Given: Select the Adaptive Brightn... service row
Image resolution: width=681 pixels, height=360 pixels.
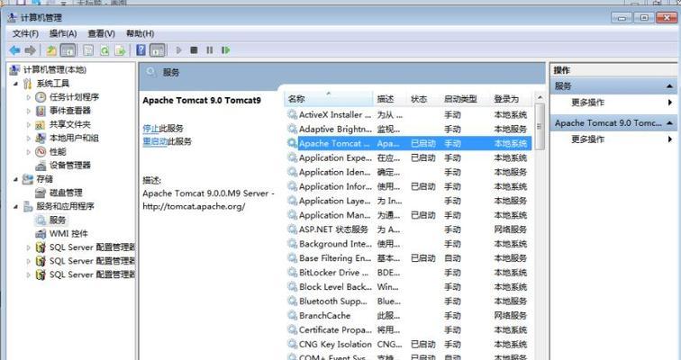Looking at the screenshot, I should (409, 130).
